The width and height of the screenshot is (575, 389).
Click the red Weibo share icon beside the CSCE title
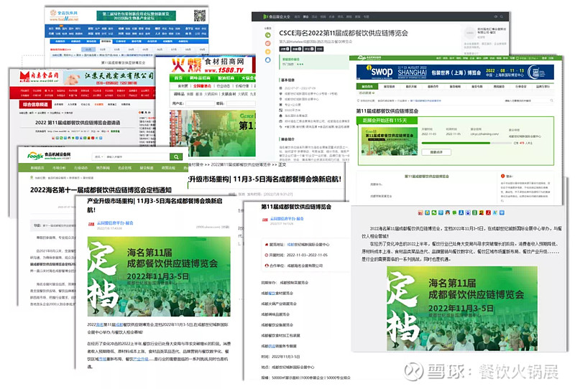pyautogui.click(x=267, y=44)
